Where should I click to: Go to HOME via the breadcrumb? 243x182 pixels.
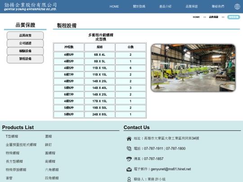coord(196,17)
